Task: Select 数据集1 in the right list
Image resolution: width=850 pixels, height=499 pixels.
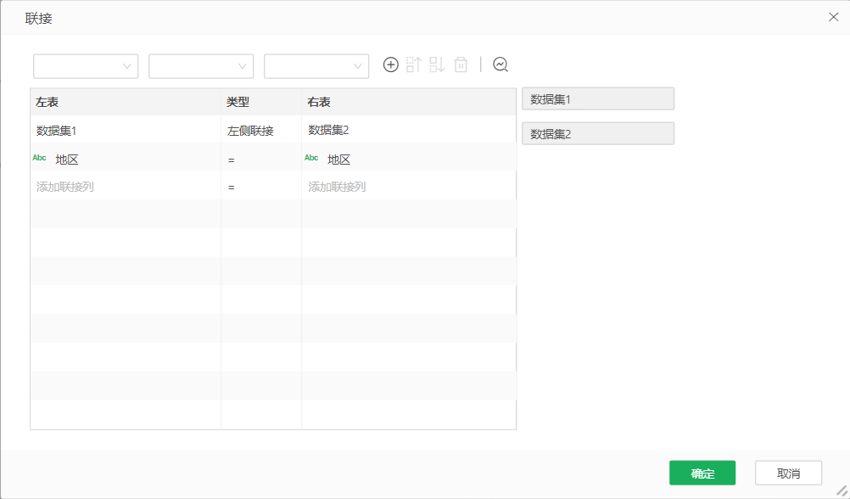Action: pyautogui.click(x=597, y=99)
